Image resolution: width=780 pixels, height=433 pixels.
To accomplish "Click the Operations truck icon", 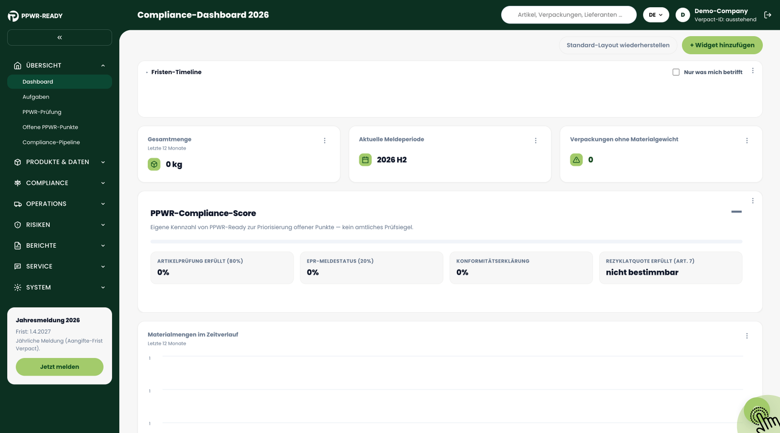I will [18, 204].
